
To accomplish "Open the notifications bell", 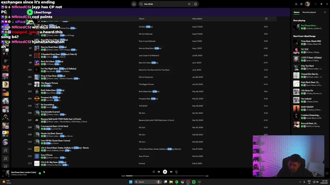I will (x=296, y=4).
